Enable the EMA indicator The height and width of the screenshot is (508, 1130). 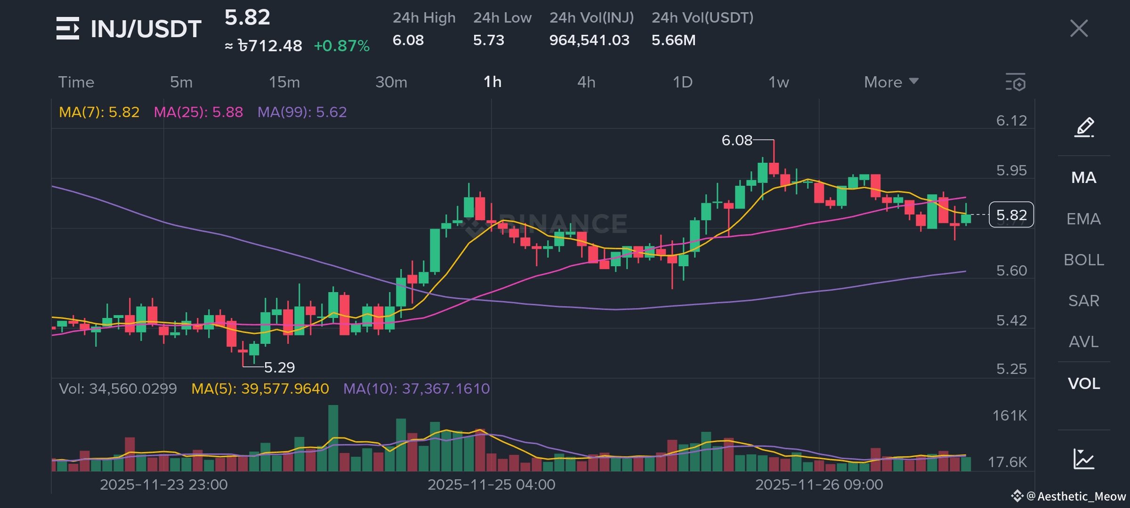click(x=1084, y=219)
